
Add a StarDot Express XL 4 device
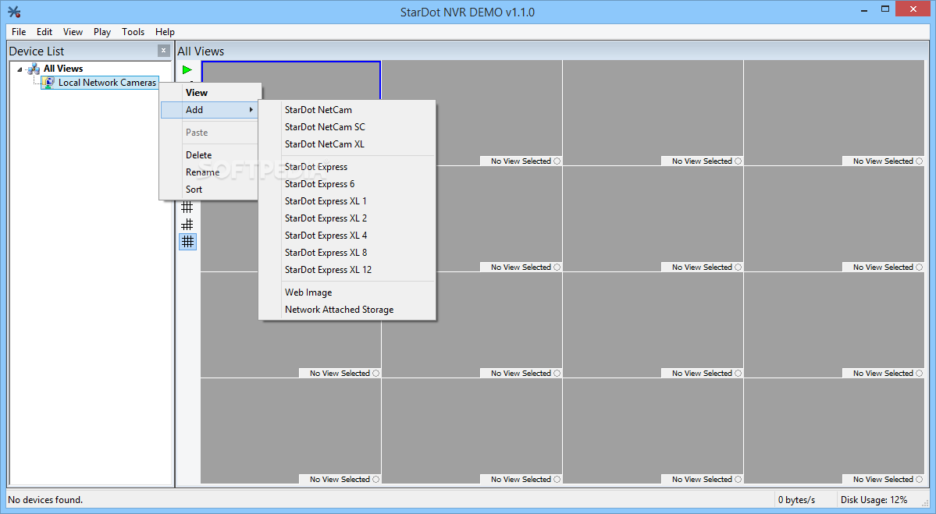tap(347, 236)
